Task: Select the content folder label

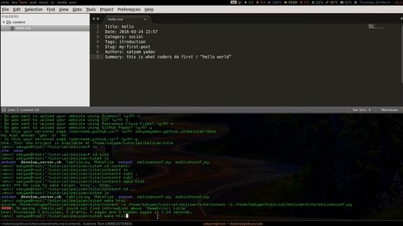Action: (19, 23)
